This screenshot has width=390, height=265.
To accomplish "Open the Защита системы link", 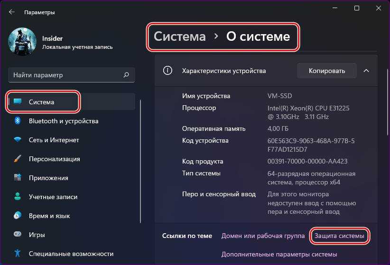I will (339, 236).
